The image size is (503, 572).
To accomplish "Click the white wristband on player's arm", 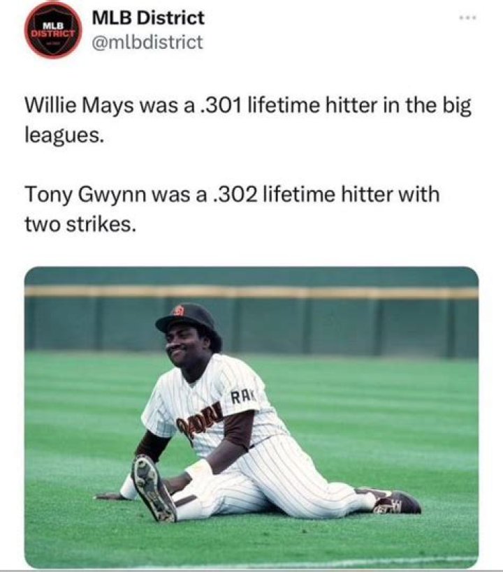I will (x=198, y=469).
